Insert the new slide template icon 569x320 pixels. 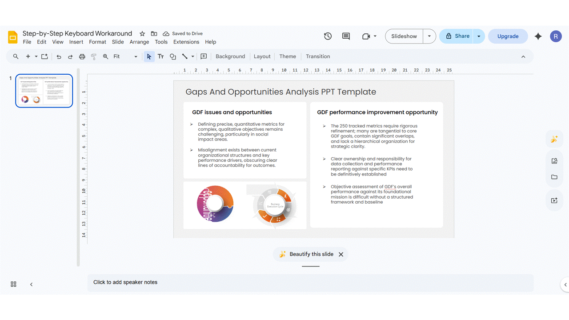(44, 56)
